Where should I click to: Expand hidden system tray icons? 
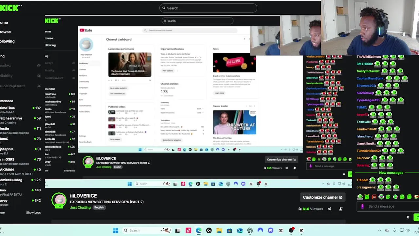tap(379, 230)
